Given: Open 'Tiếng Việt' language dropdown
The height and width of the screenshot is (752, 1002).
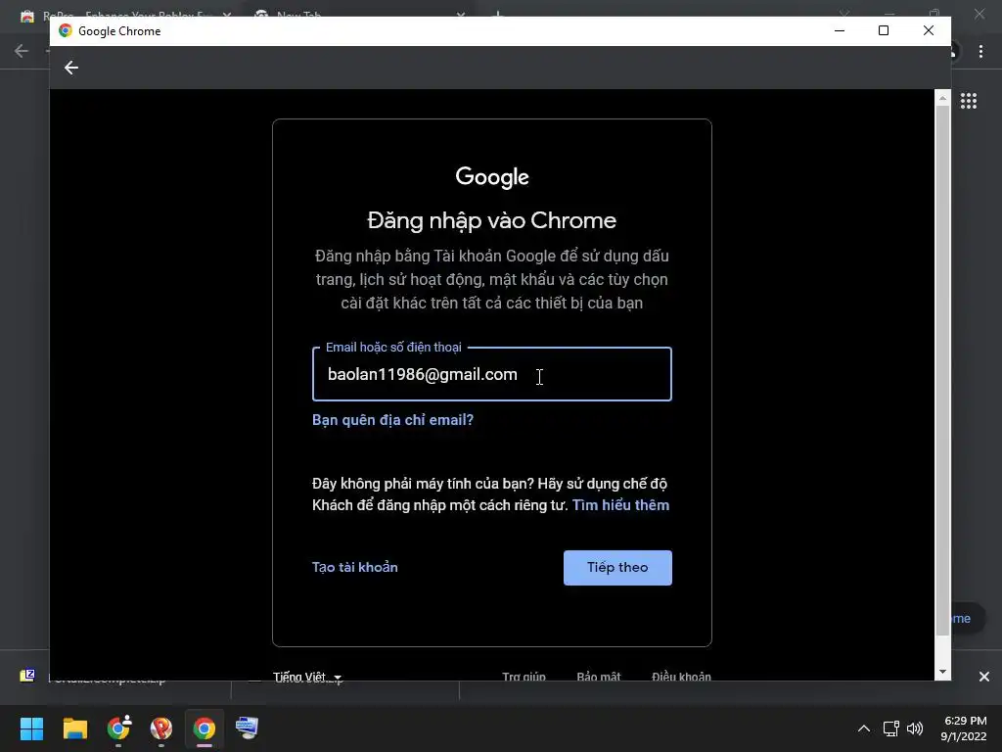Looking at the screenshot, I should (x=306, y=677).
